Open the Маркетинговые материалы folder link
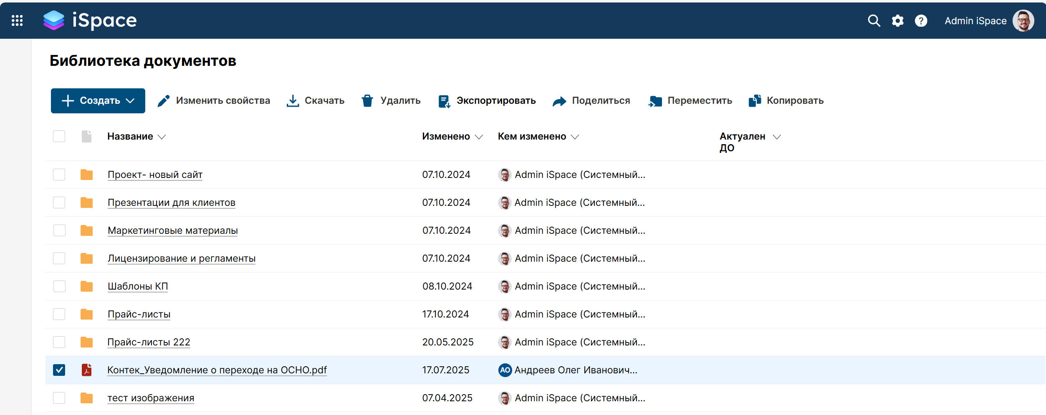 [x=172, y=230]
